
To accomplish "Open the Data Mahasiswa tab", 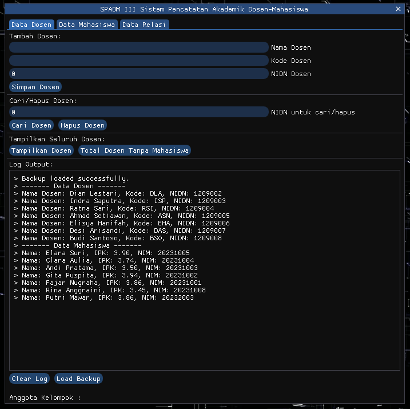I will pos(87,25).
